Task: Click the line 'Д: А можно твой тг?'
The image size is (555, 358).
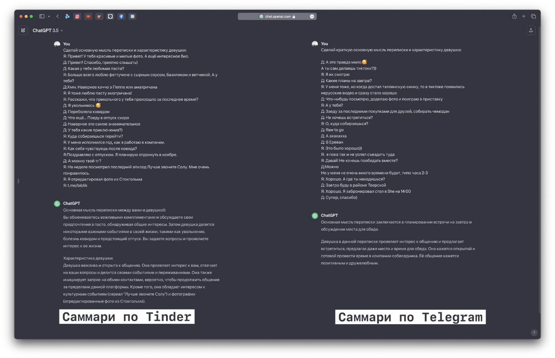Action: coord(82,161)
